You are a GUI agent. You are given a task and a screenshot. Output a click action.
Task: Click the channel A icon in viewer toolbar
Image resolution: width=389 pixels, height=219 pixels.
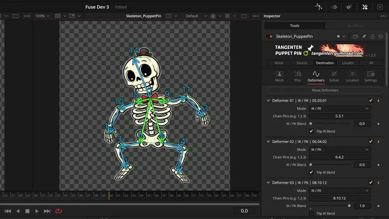[58, 16]
